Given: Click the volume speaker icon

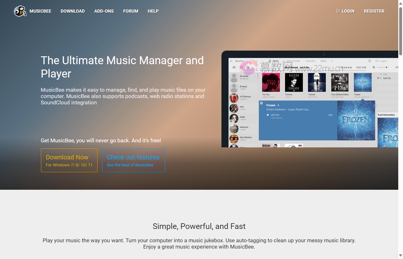Looking at the screenshot, I should (374, 67).
